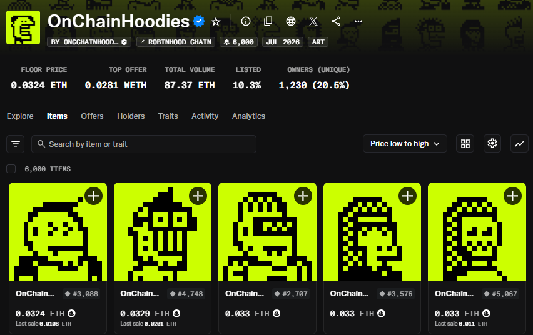
Task: Click the 6,000 supply tag
Action: (x=238, y=42)
